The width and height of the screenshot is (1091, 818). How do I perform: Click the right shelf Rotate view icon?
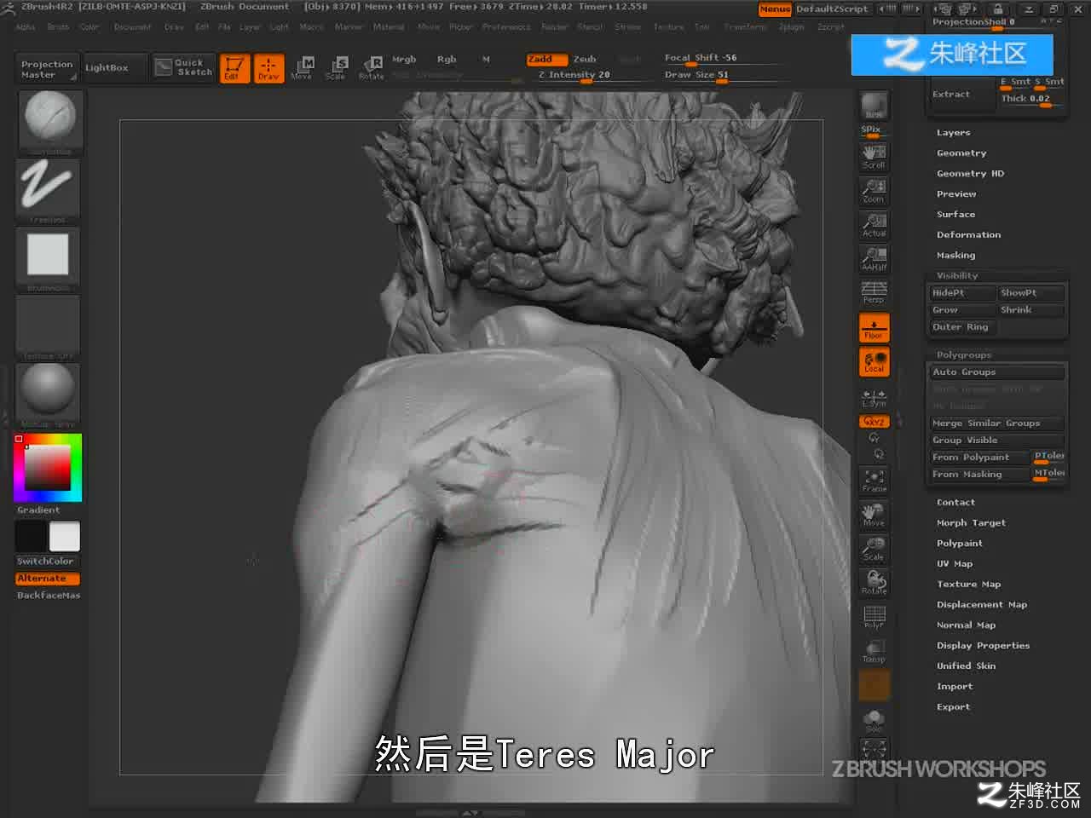click(x=874, y=583)
